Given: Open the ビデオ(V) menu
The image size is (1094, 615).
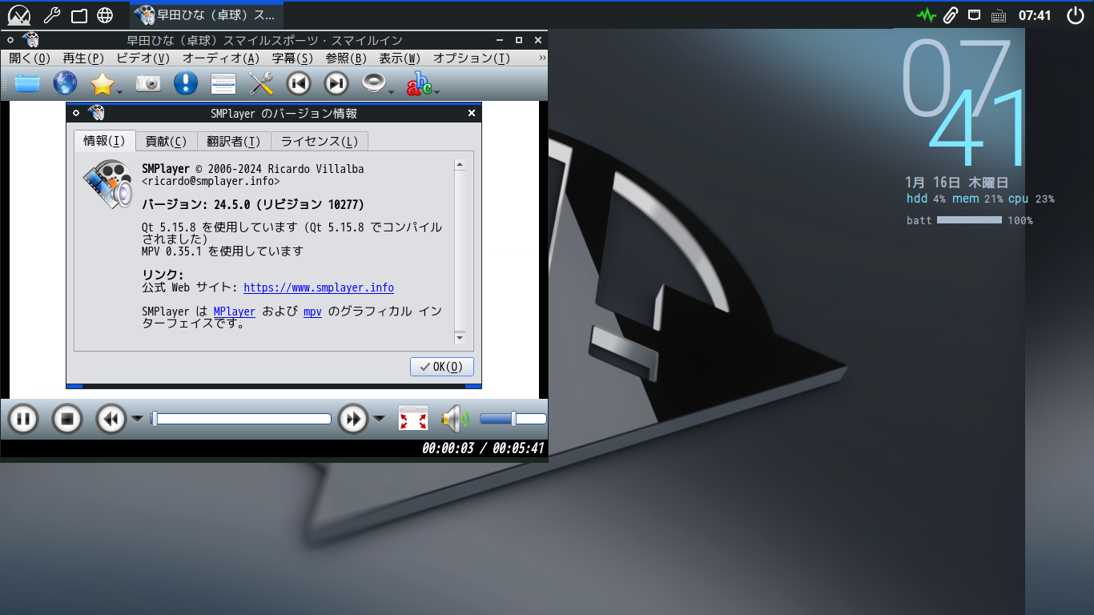Looking at the screenshot, I should (x=143, y=58).
